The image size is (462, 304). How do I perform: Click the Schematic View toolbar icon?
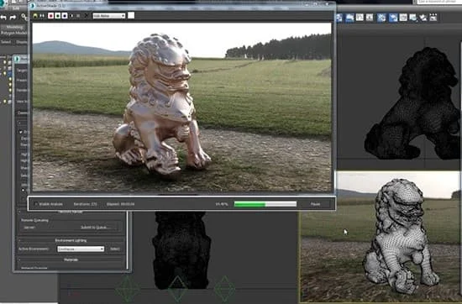pyautogui.click(x=381, y=18)
